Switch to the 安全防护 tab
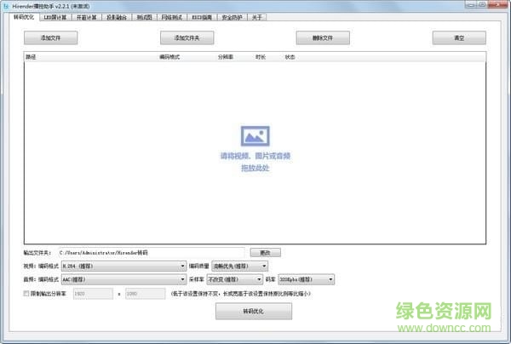This screenshot has height=344, width=511. click(233, 17)
